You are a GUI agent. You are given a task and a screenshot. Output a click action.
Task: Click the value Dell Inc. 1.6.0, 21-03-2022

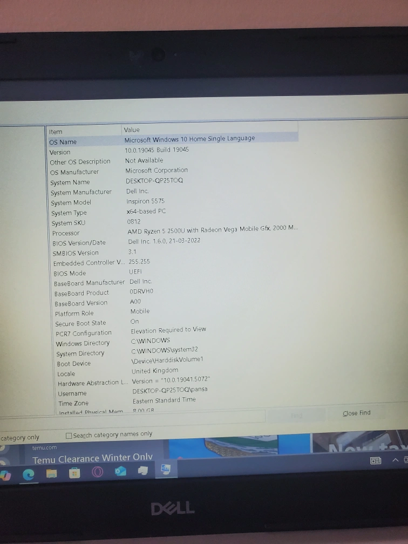click(164, 241)
